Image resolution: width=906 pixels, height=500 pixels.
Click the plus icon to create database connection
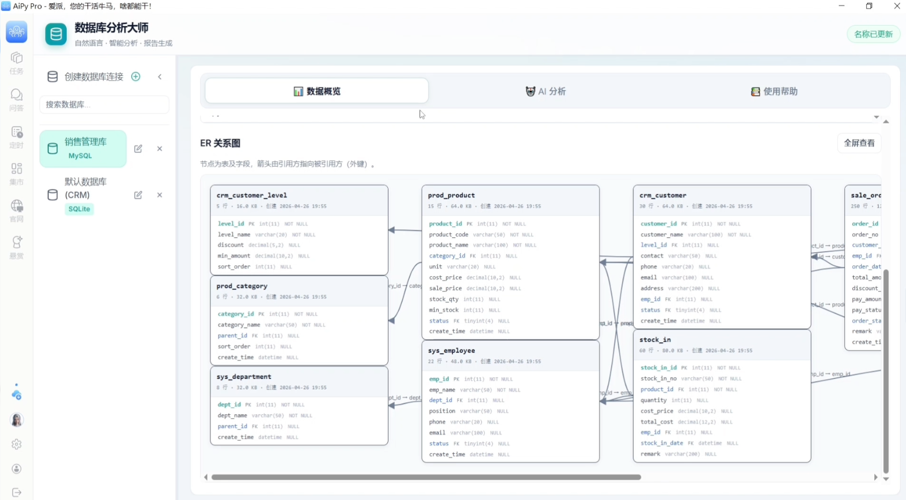[136, 76]
